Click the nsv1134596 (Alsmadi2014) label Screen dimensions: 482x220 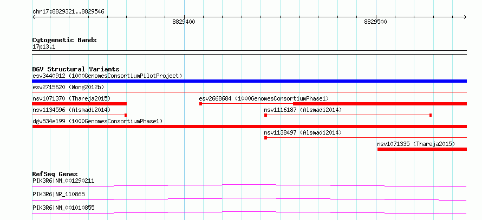click(71, 110)
